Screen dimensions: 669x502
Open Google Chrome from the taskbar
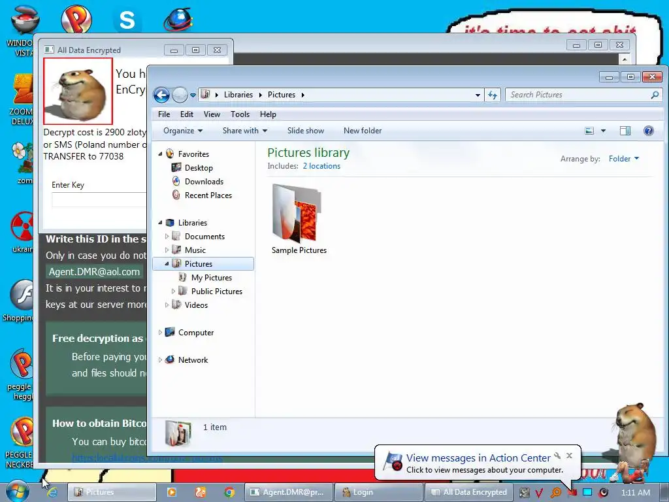[229, 492]
